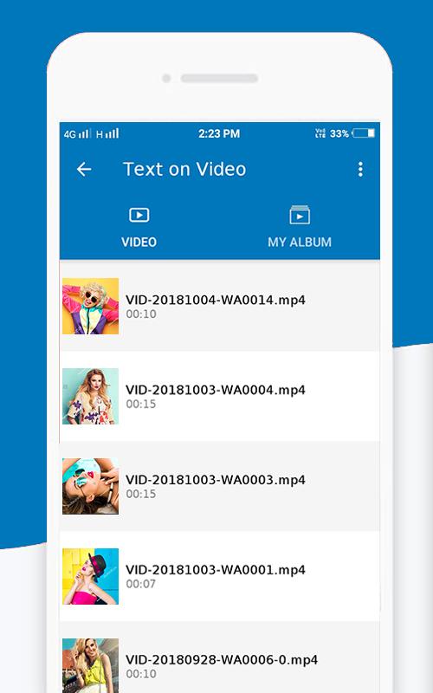The image size is (433, 693).
Task: Select file name VID-20180928-WA0006-0.mp4
Action: (222, 660)
